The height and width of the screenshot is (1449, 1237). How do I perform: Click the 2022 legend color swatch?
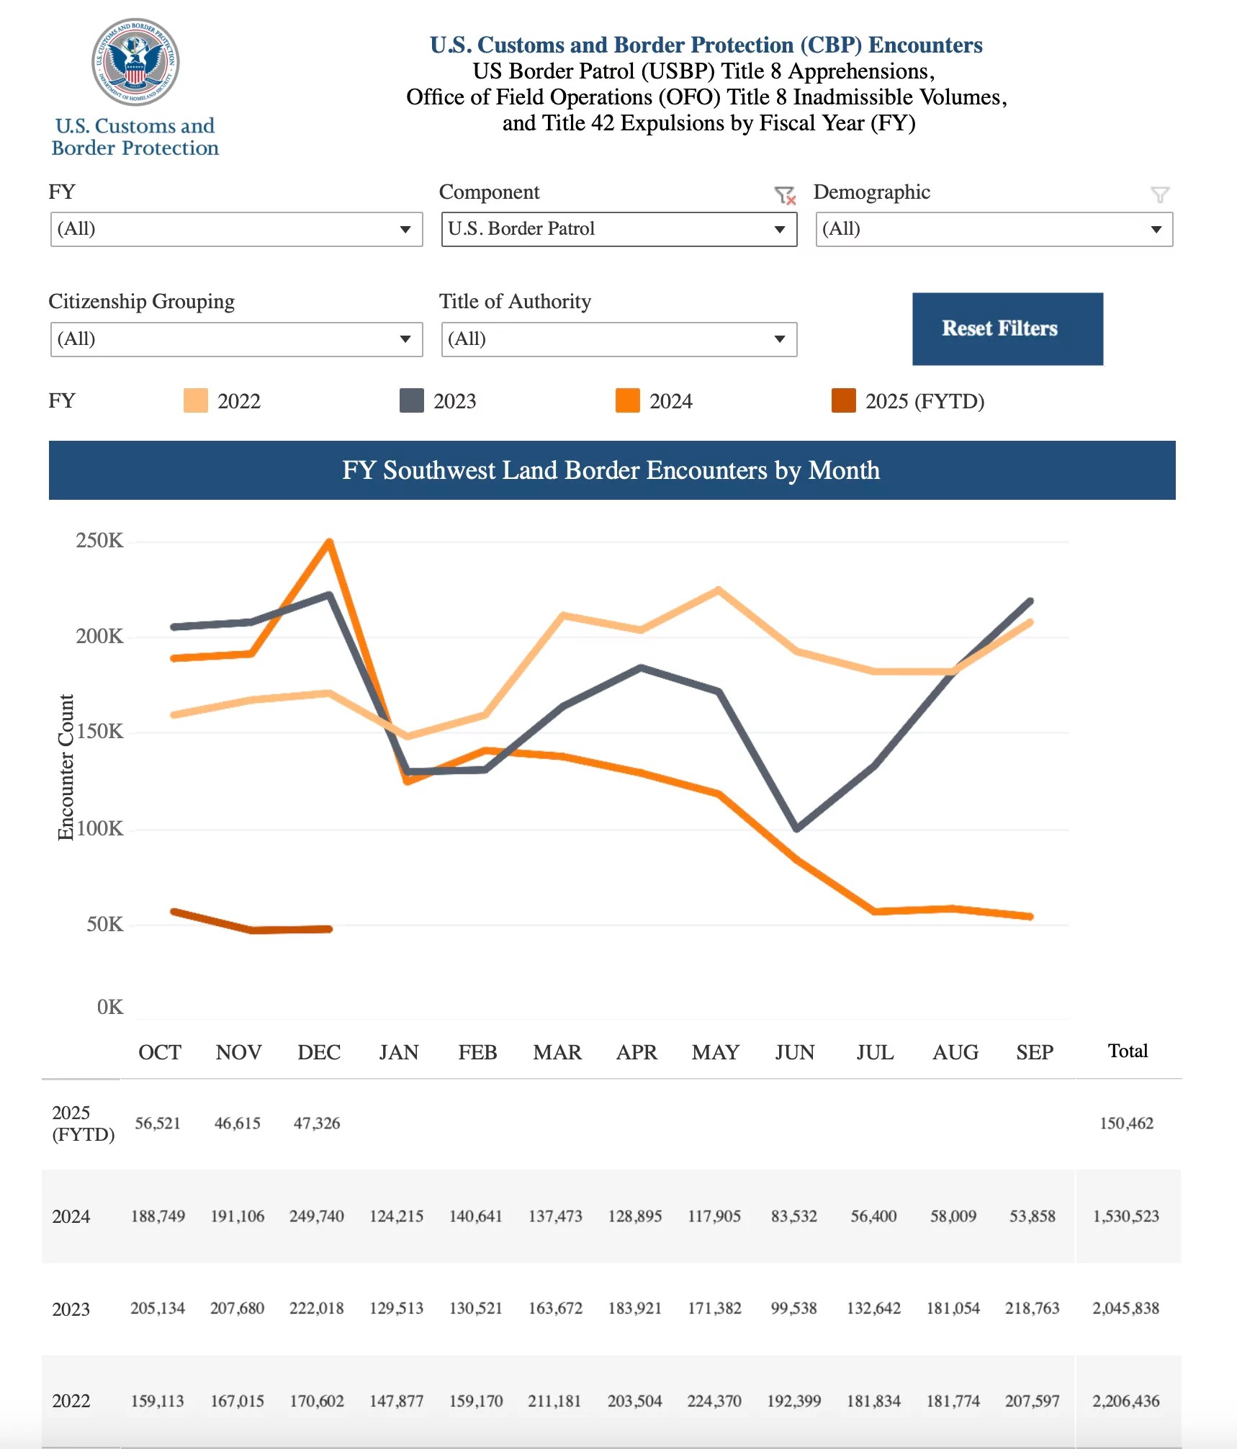196,400
